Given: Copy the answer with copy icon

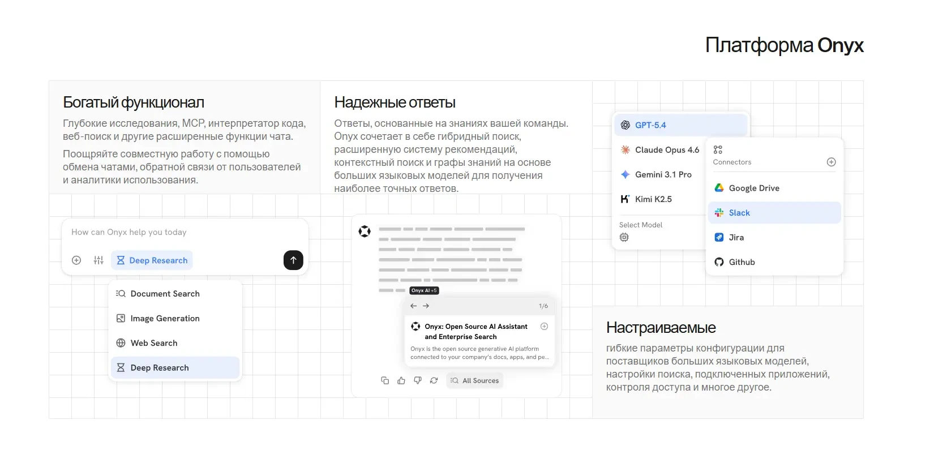Looking at the screenshot, I should click(x=385, y=380).
